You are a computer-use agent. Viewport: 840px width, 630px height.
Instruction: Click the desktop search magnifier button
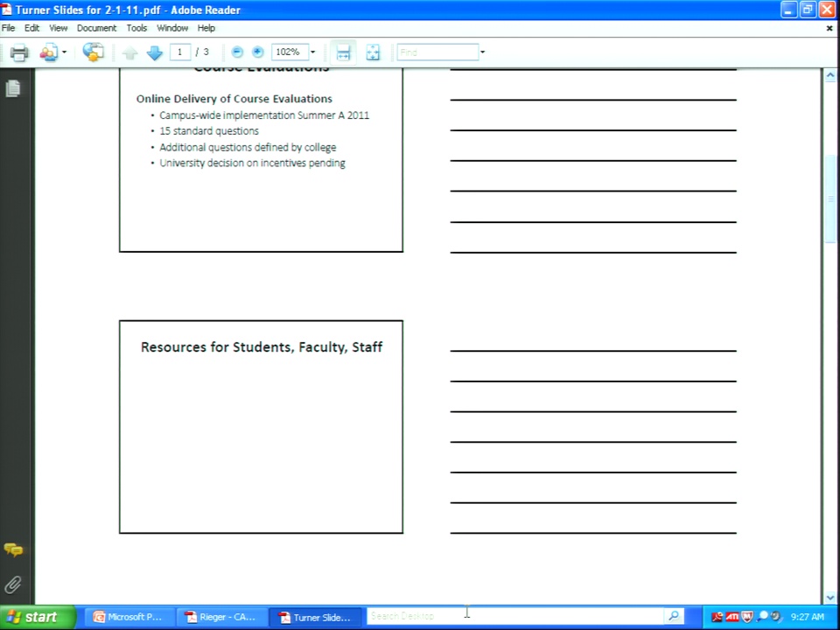click(674, 616)
